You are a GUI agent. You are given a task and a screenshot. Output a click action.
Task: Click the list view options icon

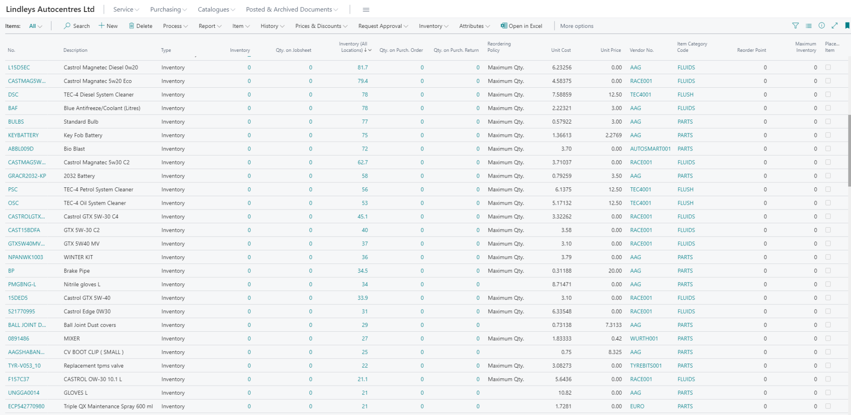[808, 26]
